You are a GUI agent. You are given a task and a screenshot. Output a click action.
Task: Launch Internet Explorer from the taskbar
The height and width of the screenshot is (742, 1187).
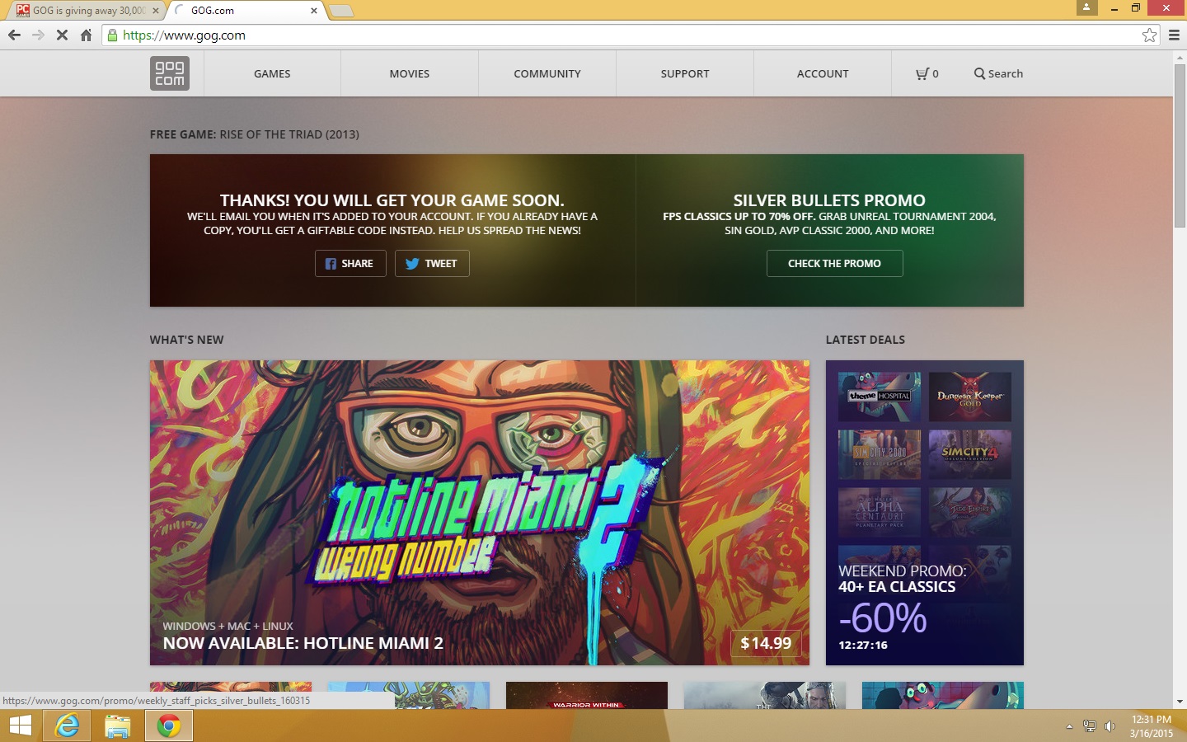coord(68,726)
